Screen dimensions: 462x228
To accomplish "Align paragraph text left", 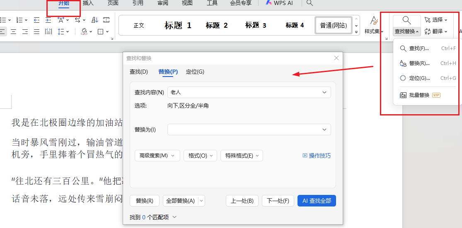I will (2, 31).
